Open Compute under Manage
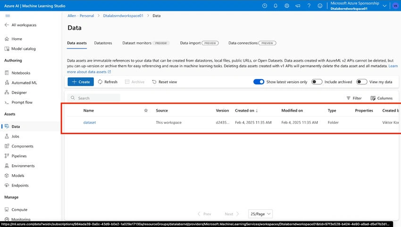 coord(16,210)
